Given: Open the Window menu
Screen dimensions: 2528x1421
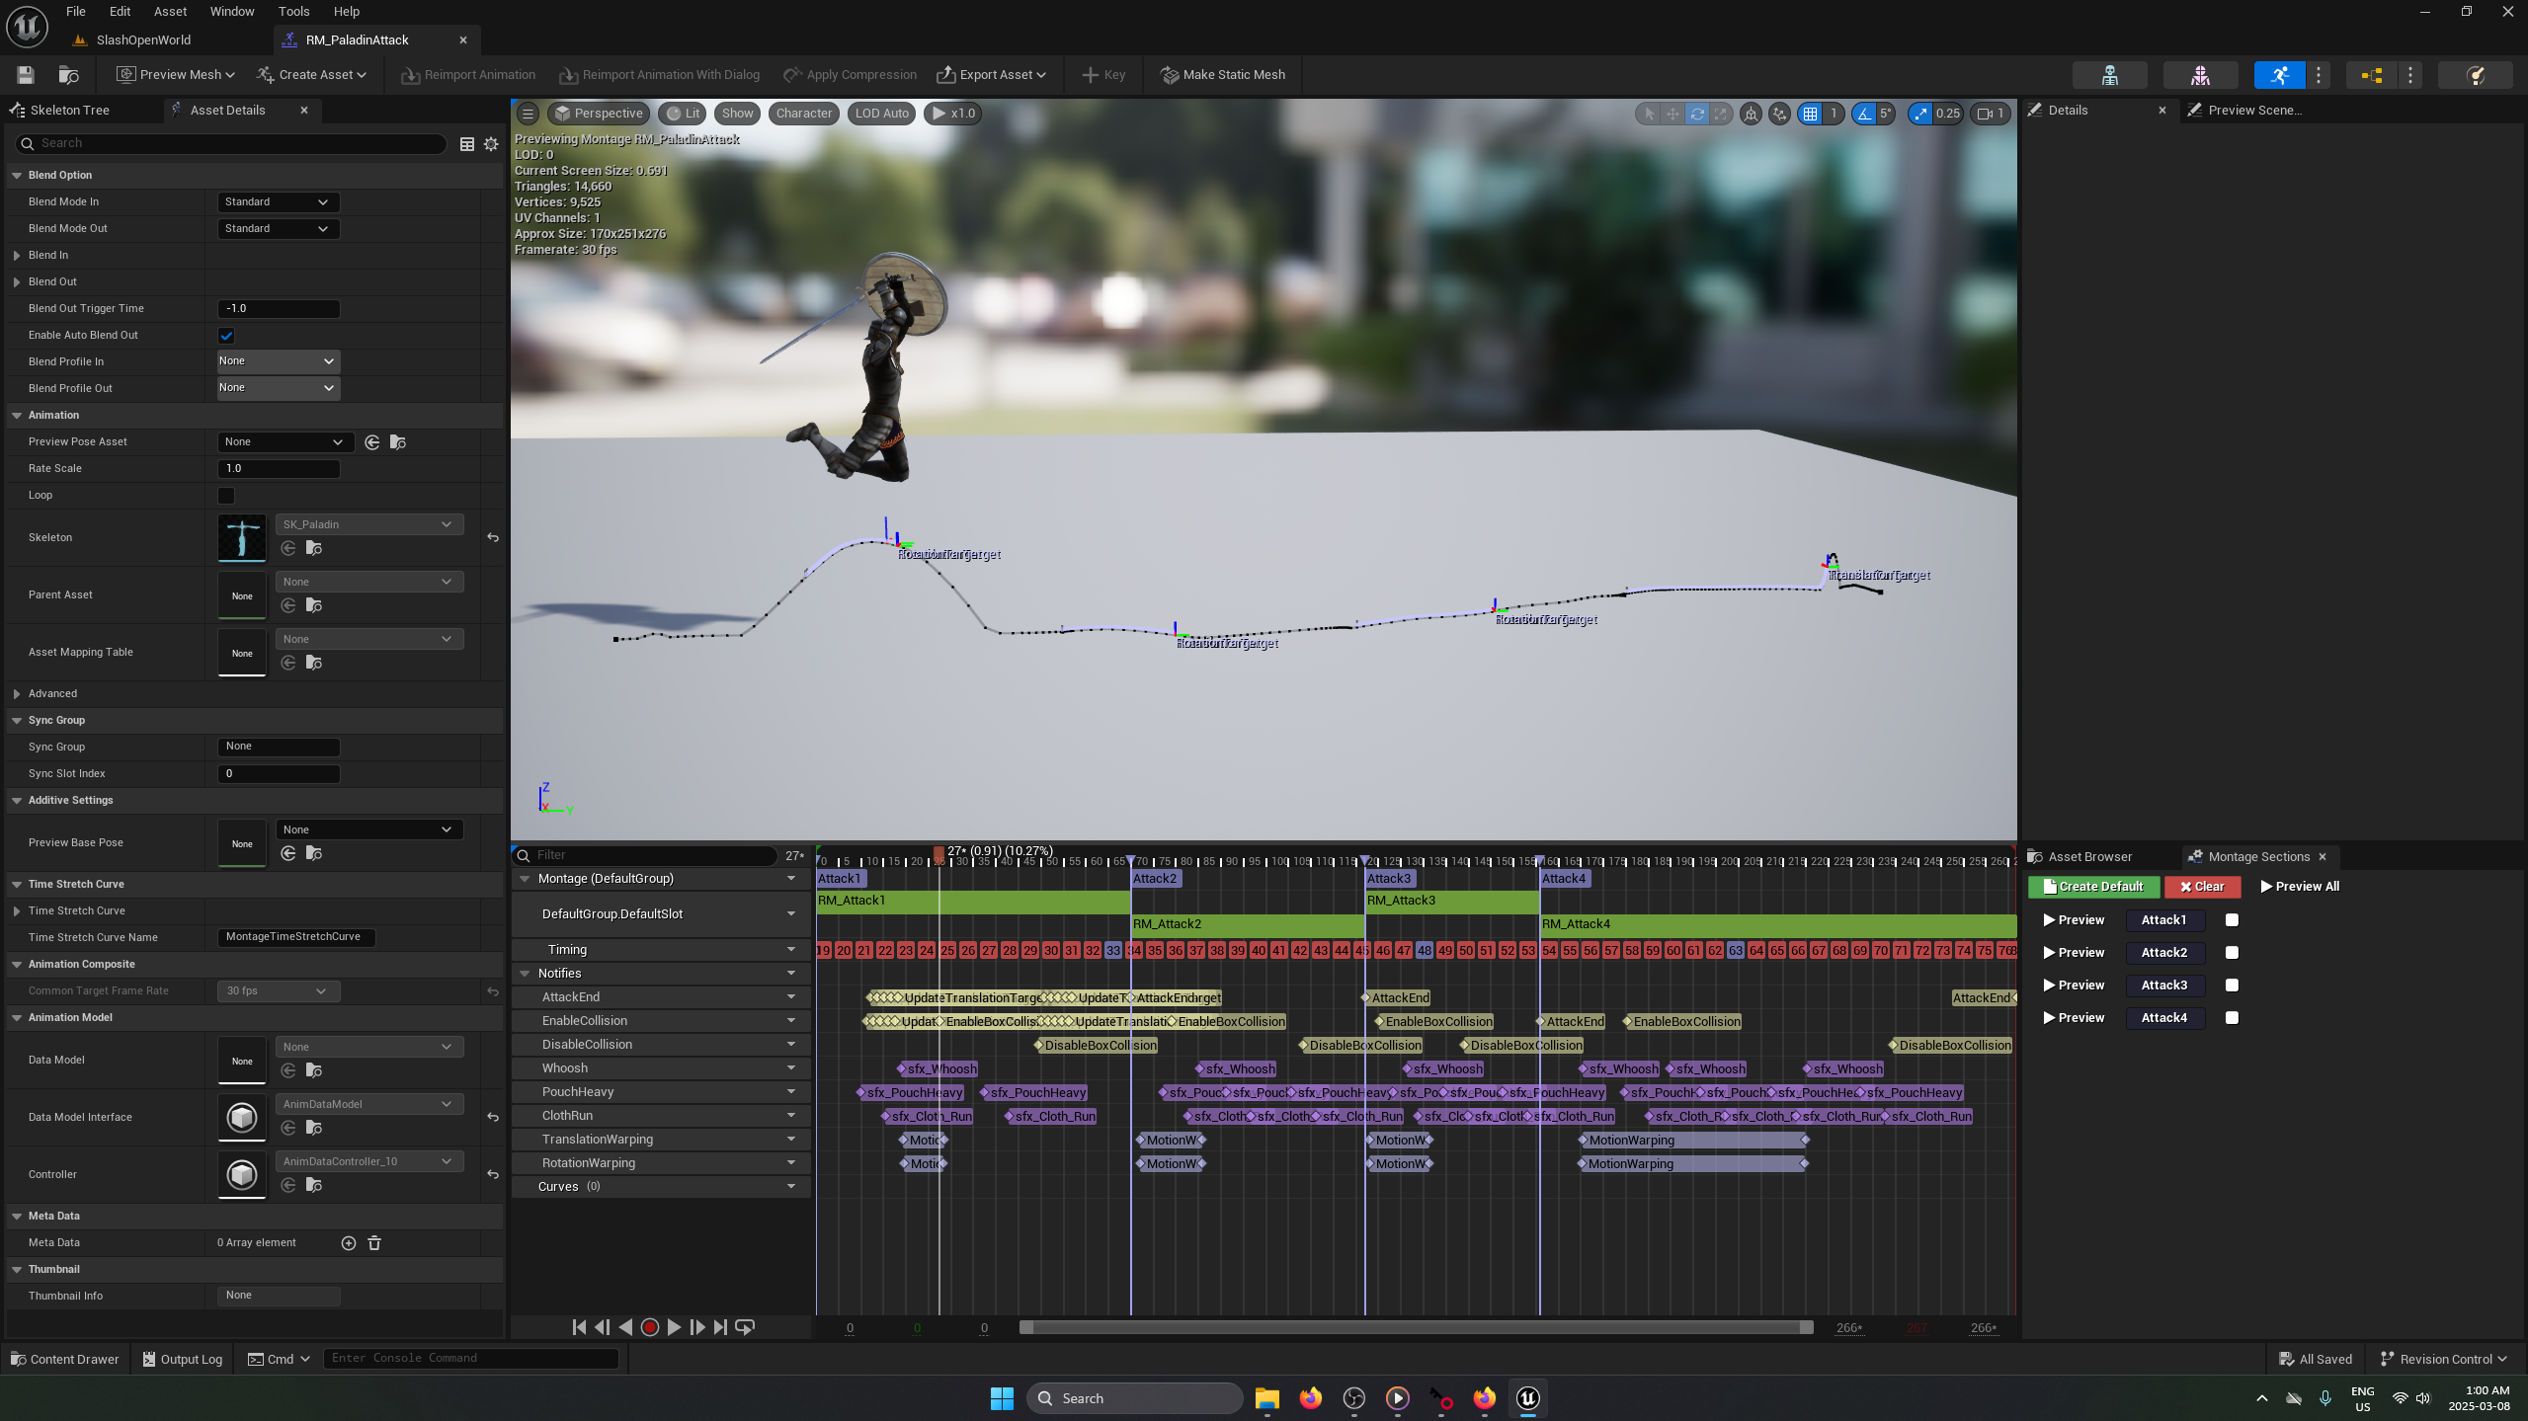Looking at the screenshot, I should coord(232,12).
